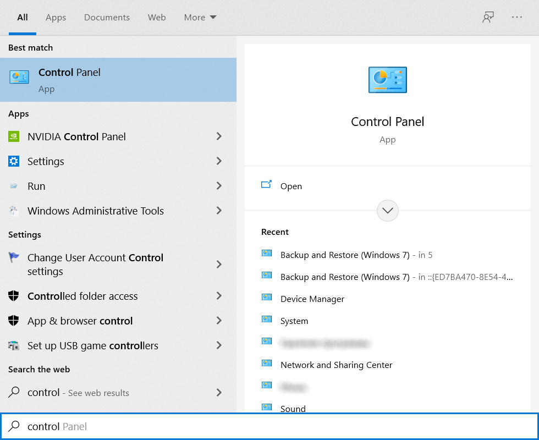Screen dimensions: 539x440
Task: Click the icon beside Network and Sharing Center
Action: (x=267, y=364)
